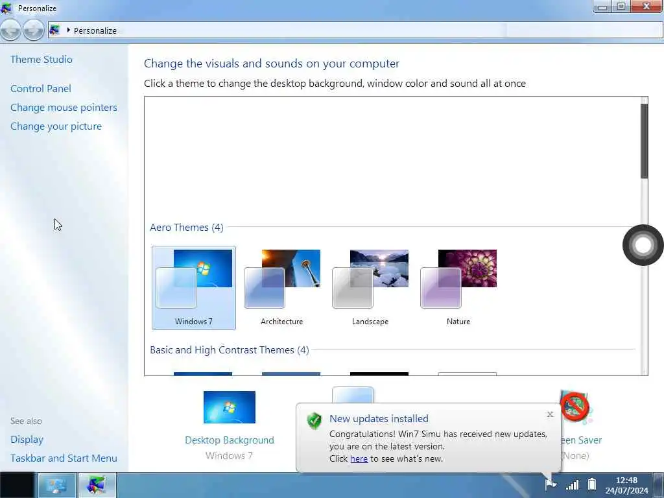
Task: Select the Windows 7 Aero theme
Action: tap(194, 288)
